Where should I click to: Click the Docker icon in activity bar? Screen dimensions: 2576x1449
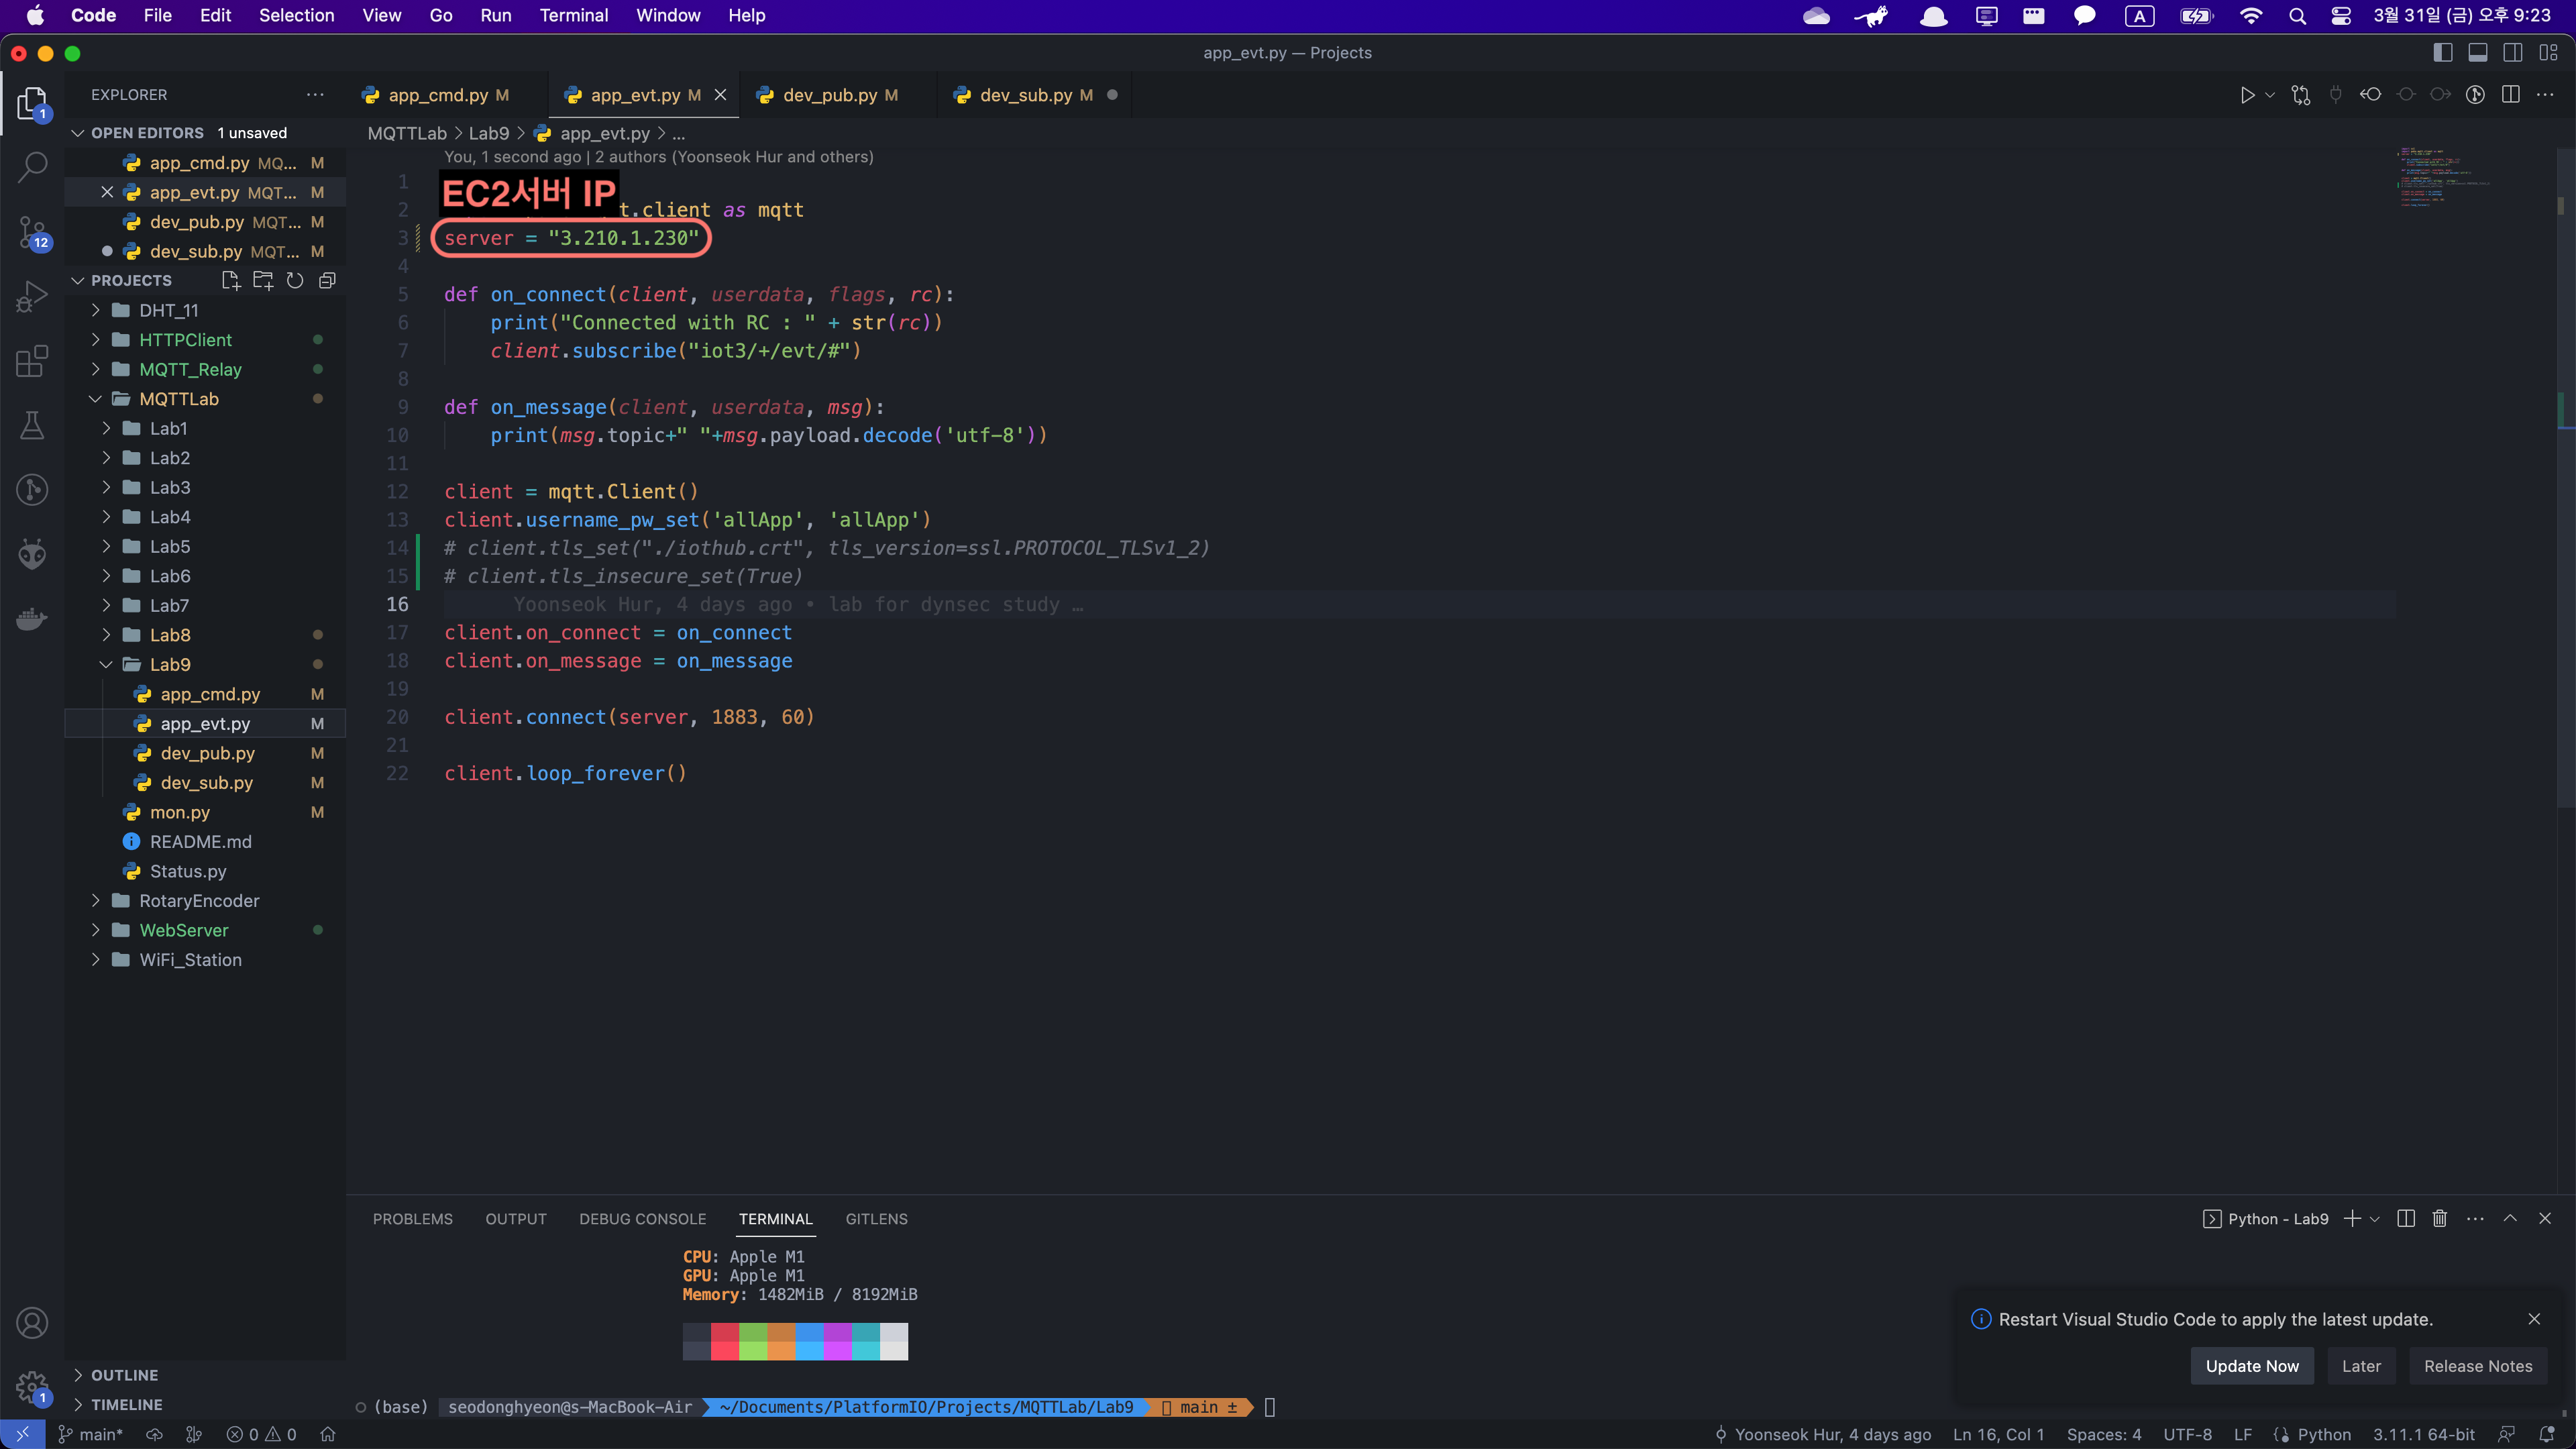click(32, 619)
